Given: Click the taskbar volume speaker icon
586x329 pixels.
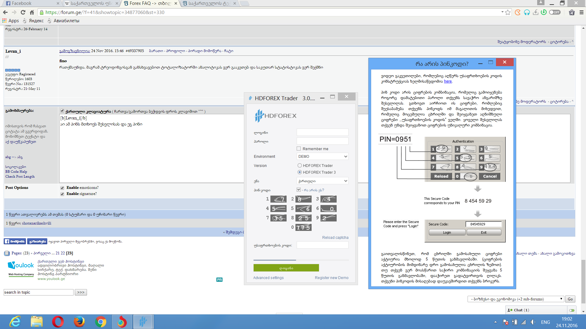Looking at the screenshot, I should click(x=533, y=322).
